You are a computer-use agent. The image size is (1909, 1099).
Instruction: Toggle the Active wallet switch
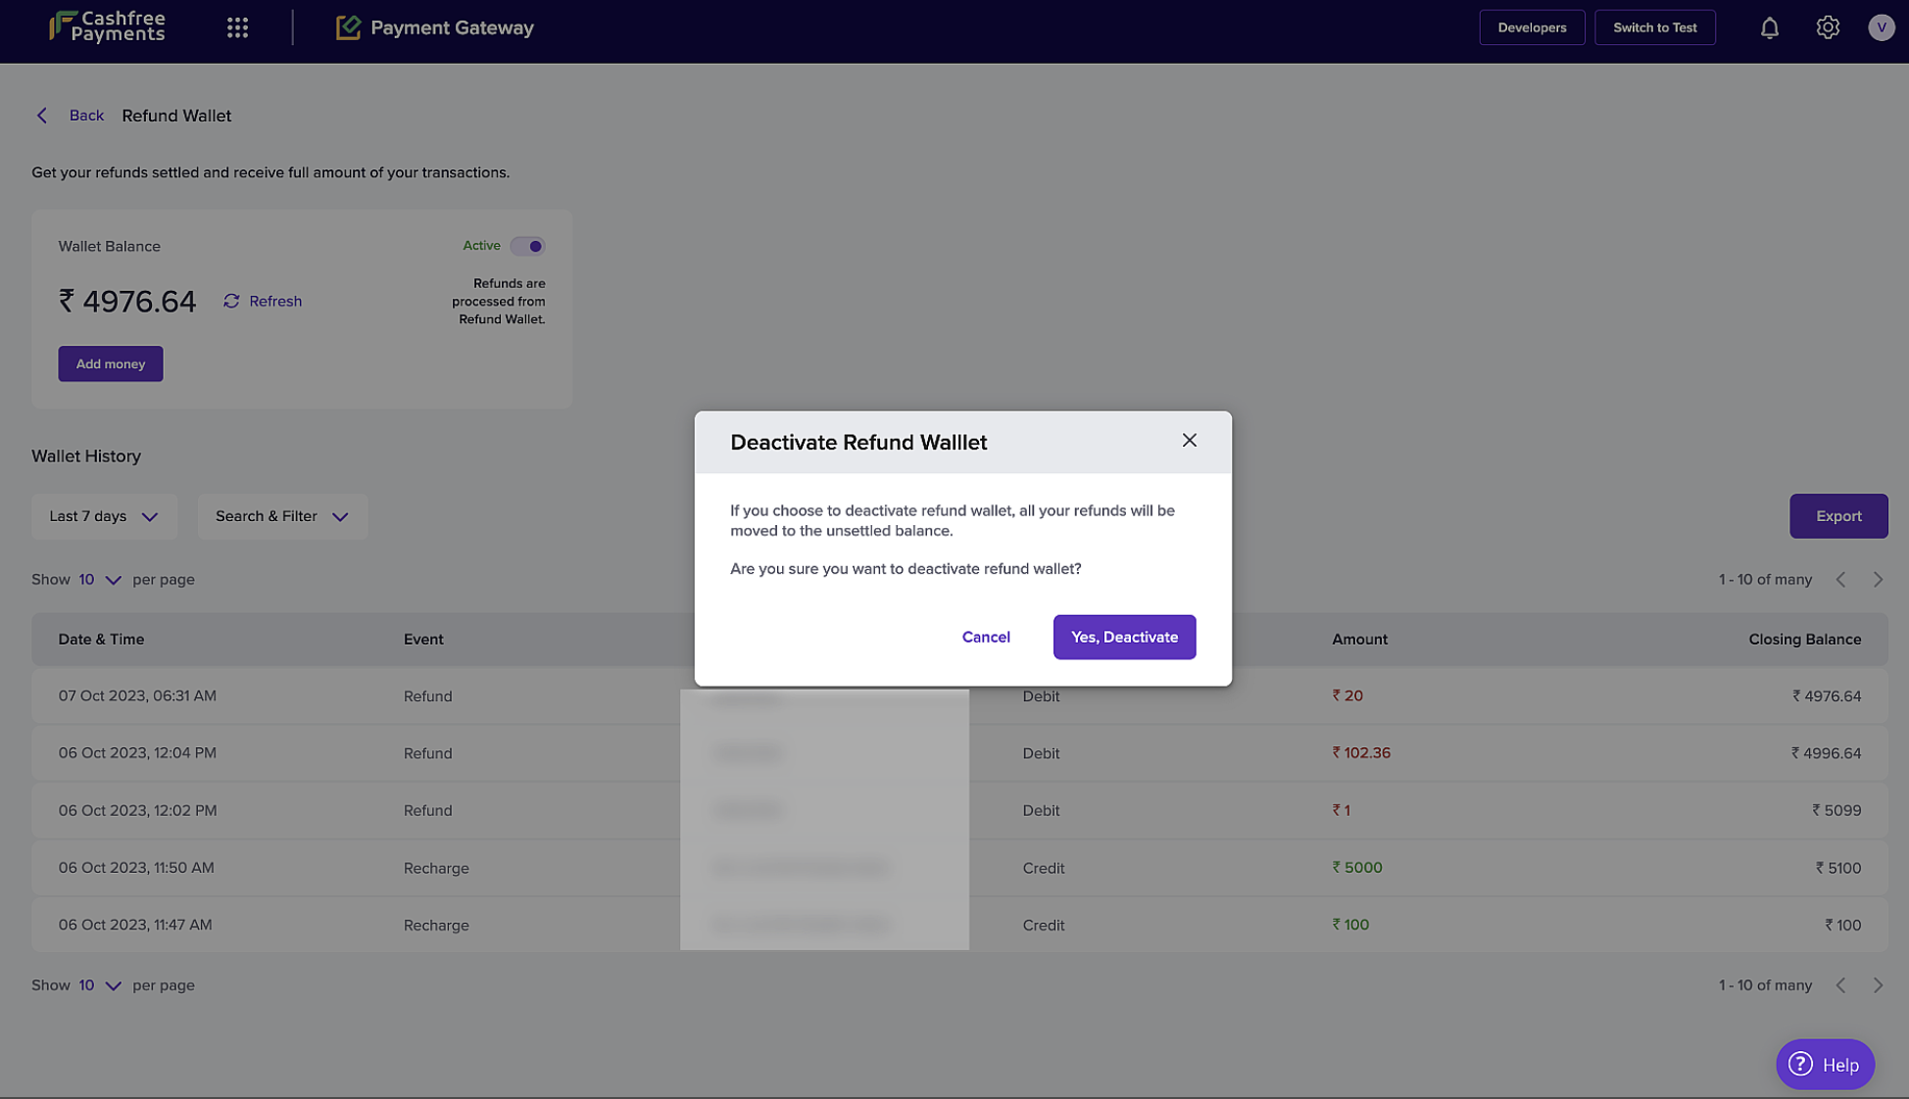pyautogui.click(x=527, y=246)
